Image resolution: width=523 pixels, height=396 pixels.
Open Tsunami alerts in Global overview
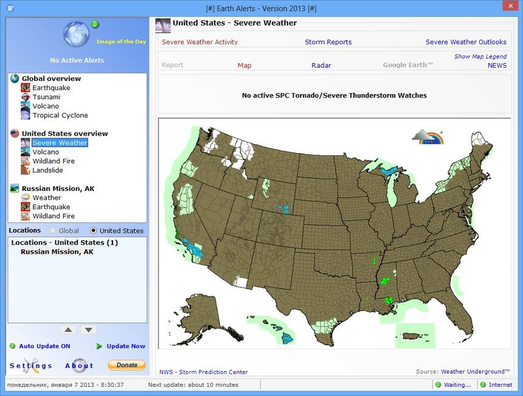26,96
